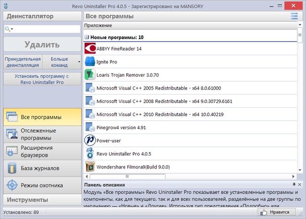Click the Revo Uninstaller Pro list icon
This screenshot has height=219, width=306.
coord(90,154)
